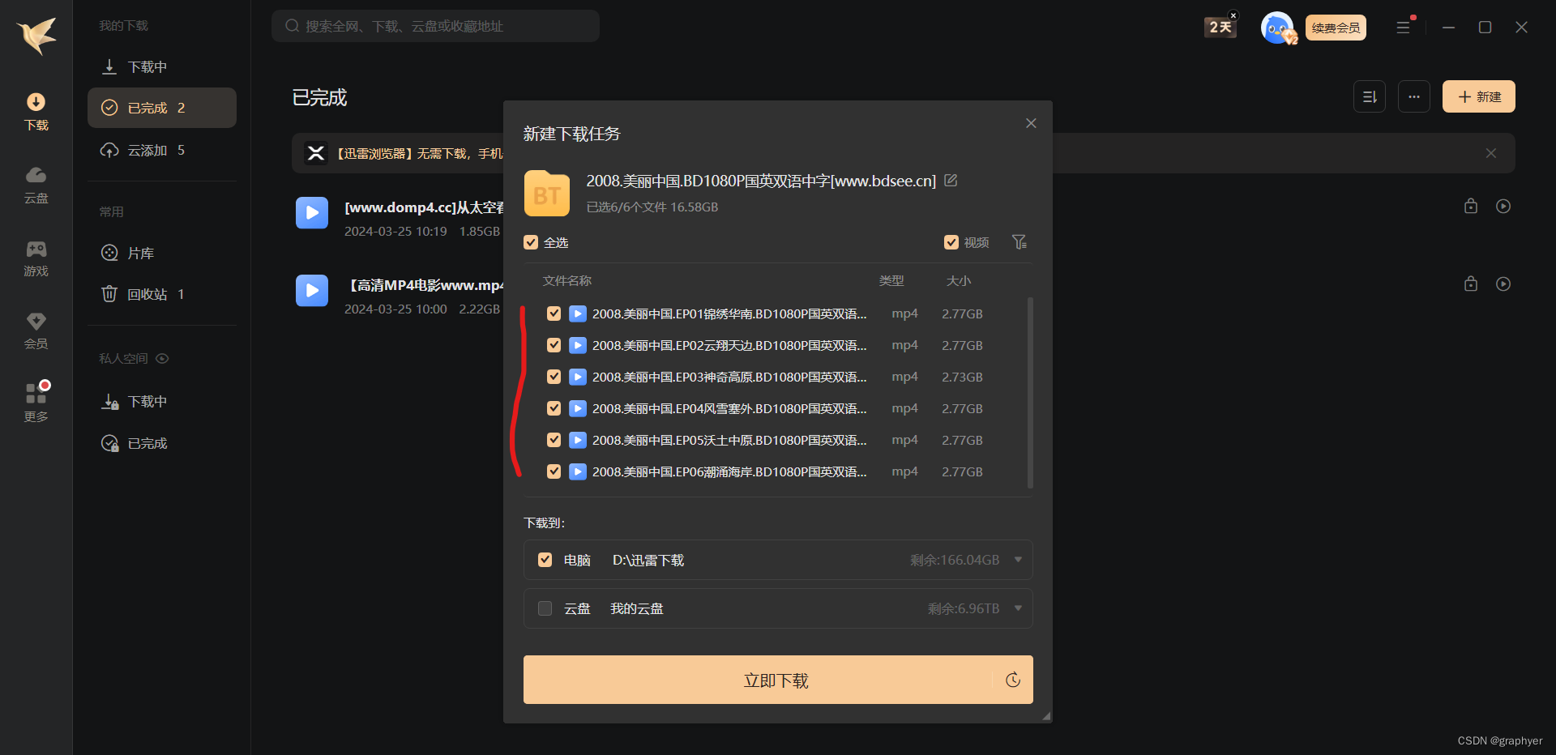1556x755 pixels.
Task: Select 已完成 2 under 我的下载
Action: [162, 108]
